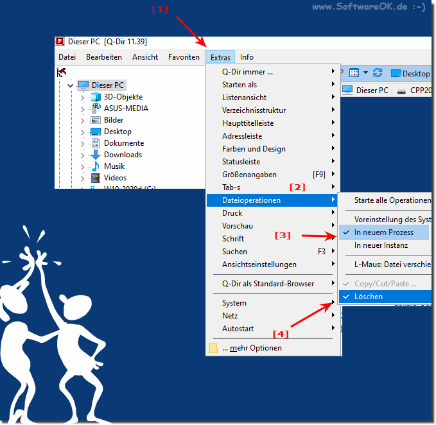Screen dimensions: 436x425
Task: Open the Autostart submenu
Action: tap(273, 329)
